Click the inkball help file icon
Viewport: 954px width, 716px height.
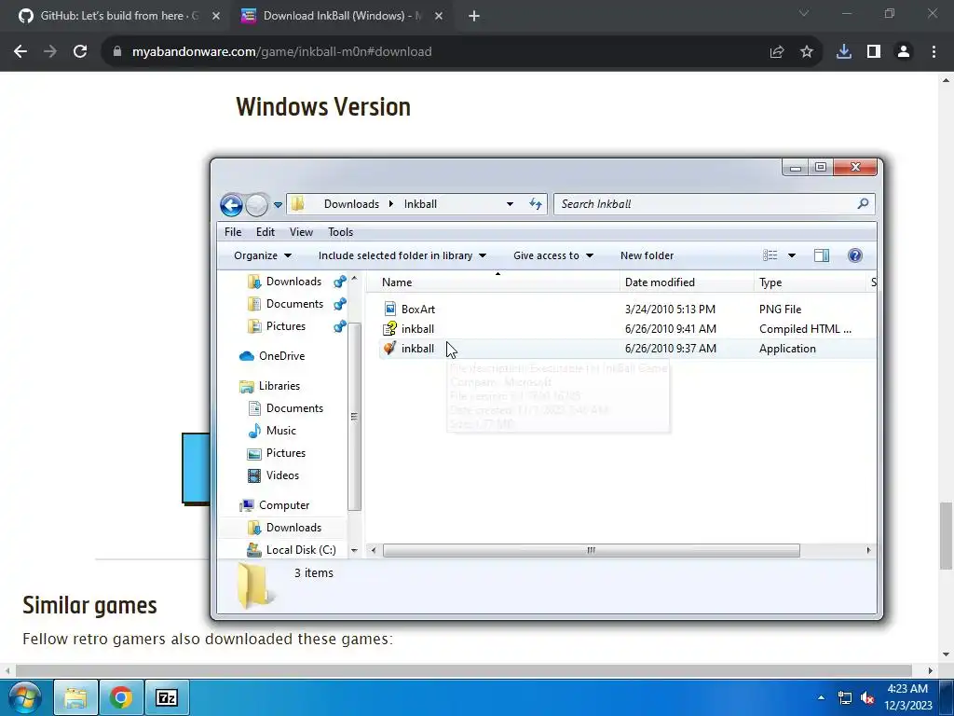click(390, 329)
